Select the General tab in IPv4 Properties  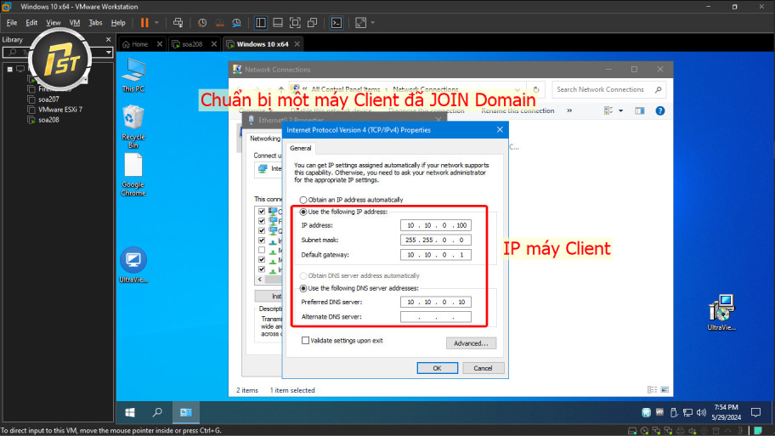(301, 148)
